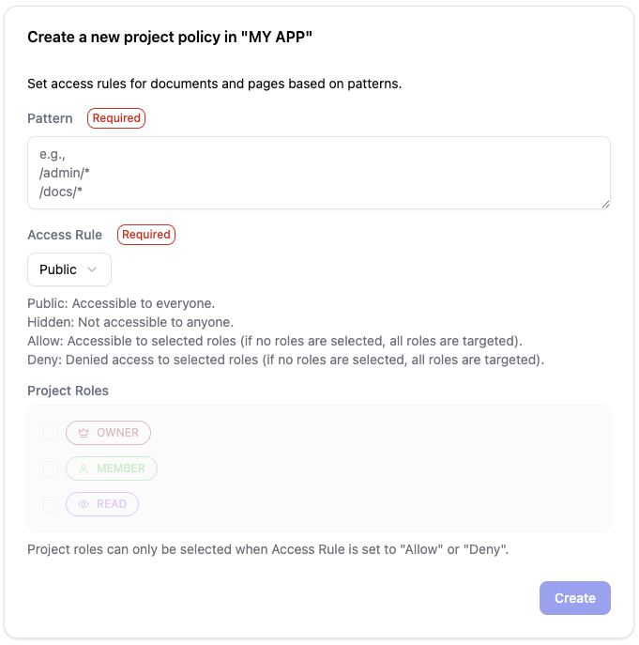This screenshot has width=639, height=645.
Task: Select the MEMBER role badge text
Action: 121,468
